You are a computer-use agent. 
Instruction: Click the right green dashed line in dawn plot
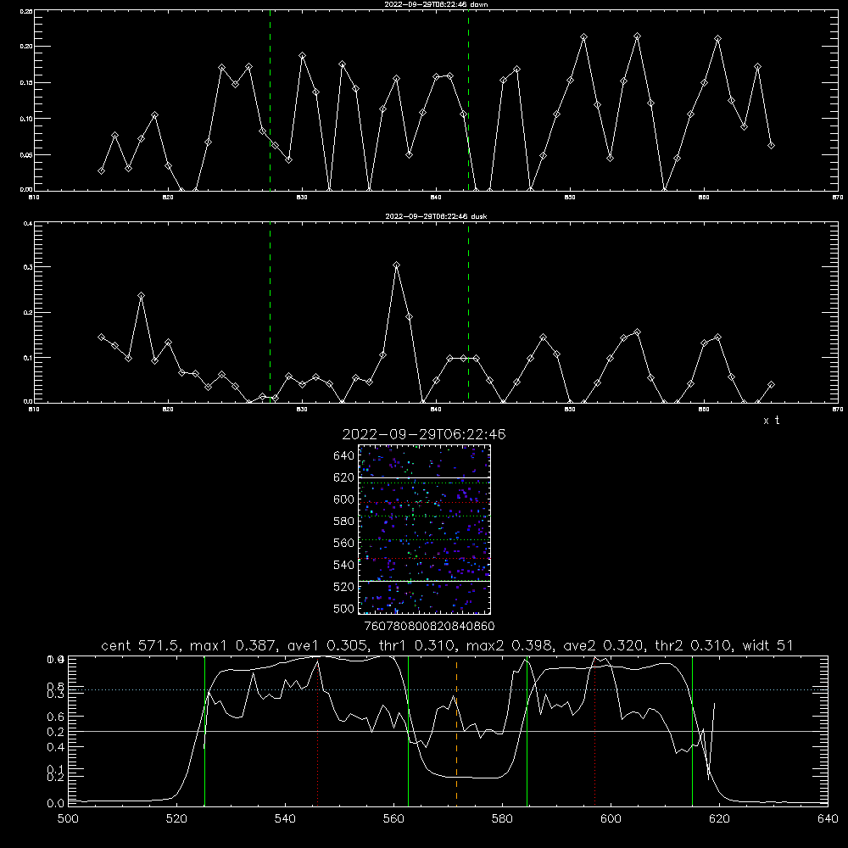(468, 100)
